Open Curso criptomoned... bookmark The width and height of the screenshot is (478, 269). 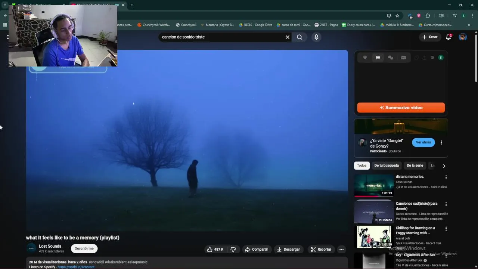point(435,25)
